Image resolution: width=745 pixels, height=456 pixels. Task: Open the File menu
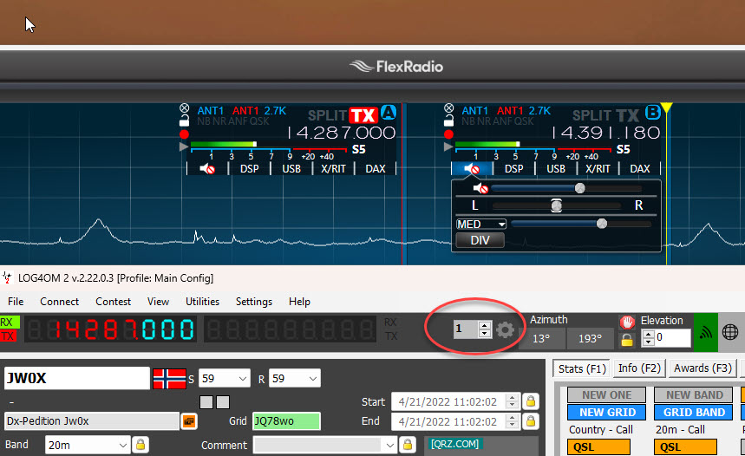(16, 302)
